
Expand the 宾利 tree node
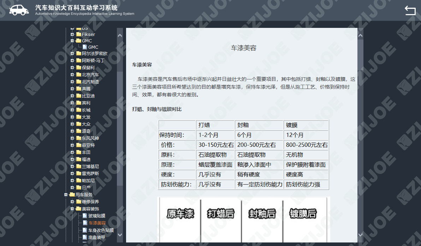72,103
